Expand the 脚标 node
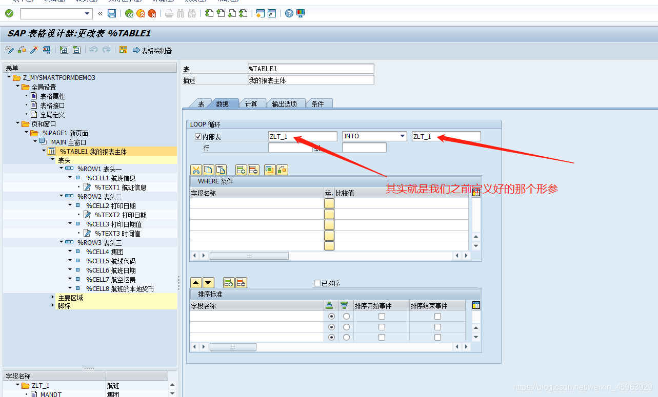 coord(53,306)
